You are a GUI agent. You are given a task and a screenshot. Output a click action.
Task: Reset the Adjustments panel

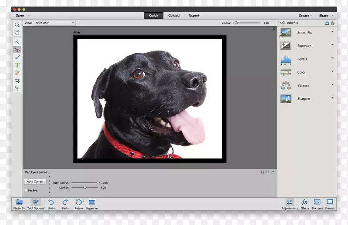pos(327,23)
